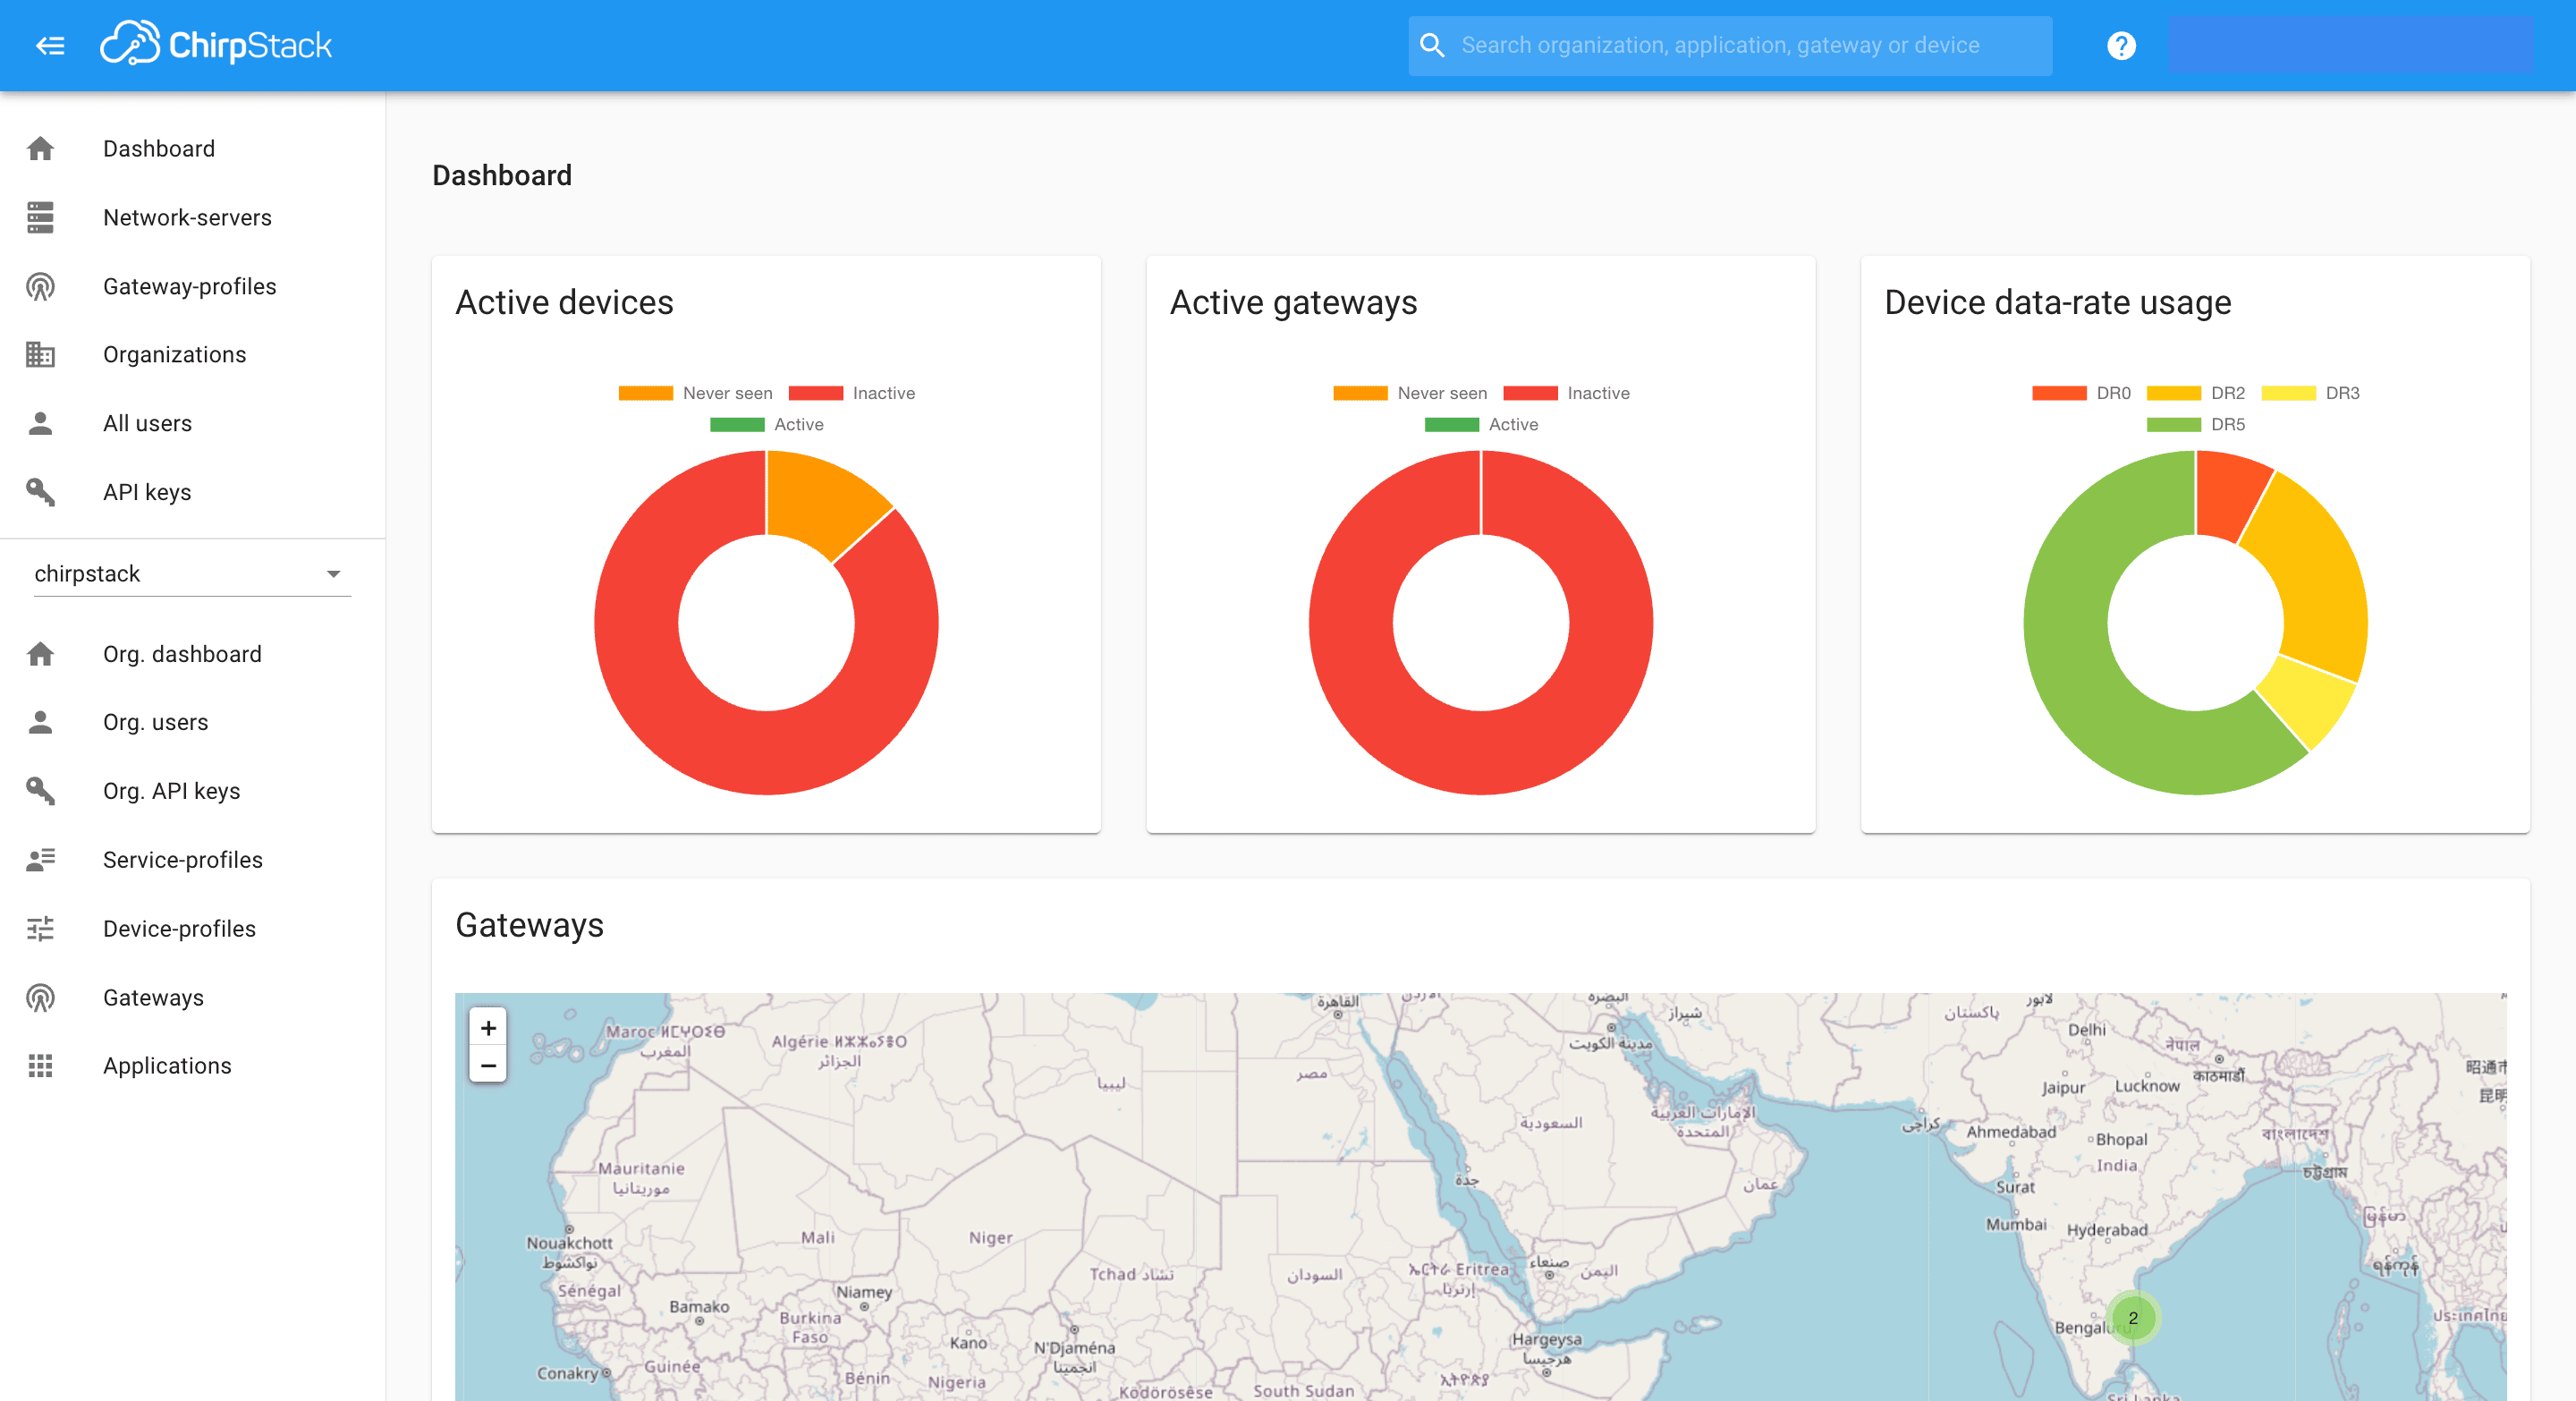Focus the search organization, application, gateway field
Viewport: 2576px width, 1401px height.
pos(1730,46)
